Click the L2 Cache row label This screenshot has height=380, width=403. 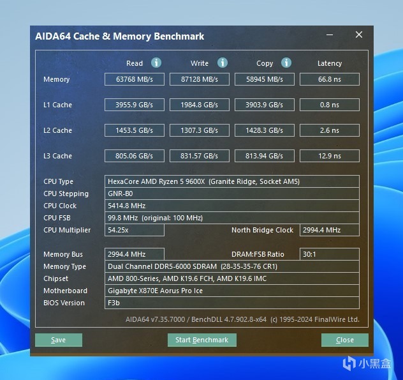[57, 130]
